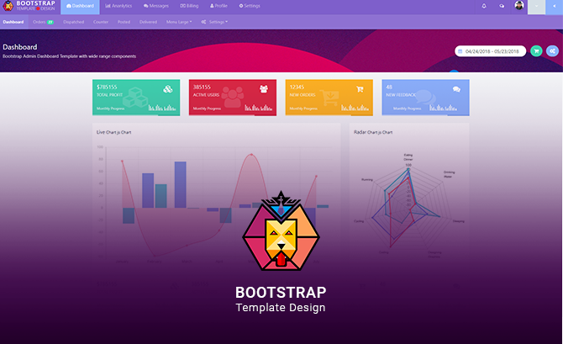
Task: Click the mini bar chart on New Feedback card
Action: click(443, 107)
